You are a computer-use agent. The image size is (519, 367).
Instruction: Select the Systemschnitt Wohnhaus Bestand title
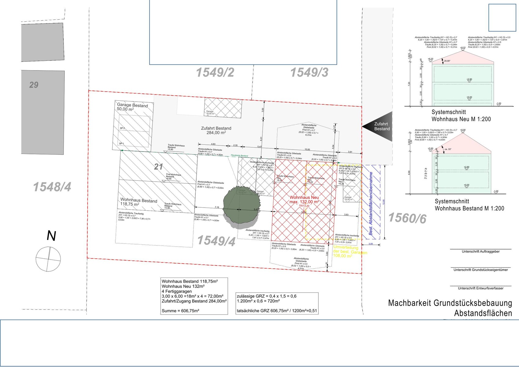point(469,205)
